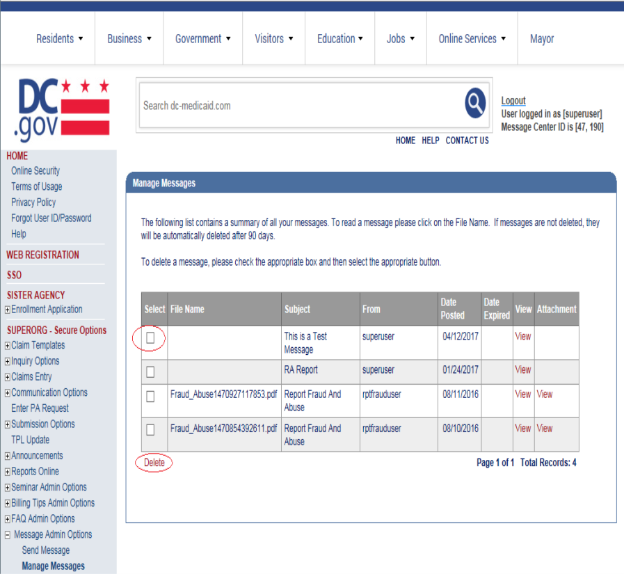Go to the Mayor menu item
Viewport: 624px width, 574px height.
[x=542, y=39]
